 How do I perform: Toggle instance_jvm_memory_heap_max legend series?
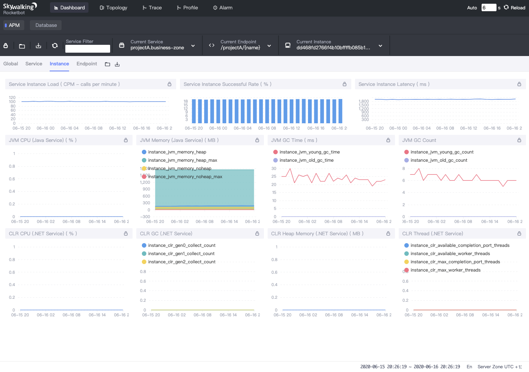coord(179,160)
